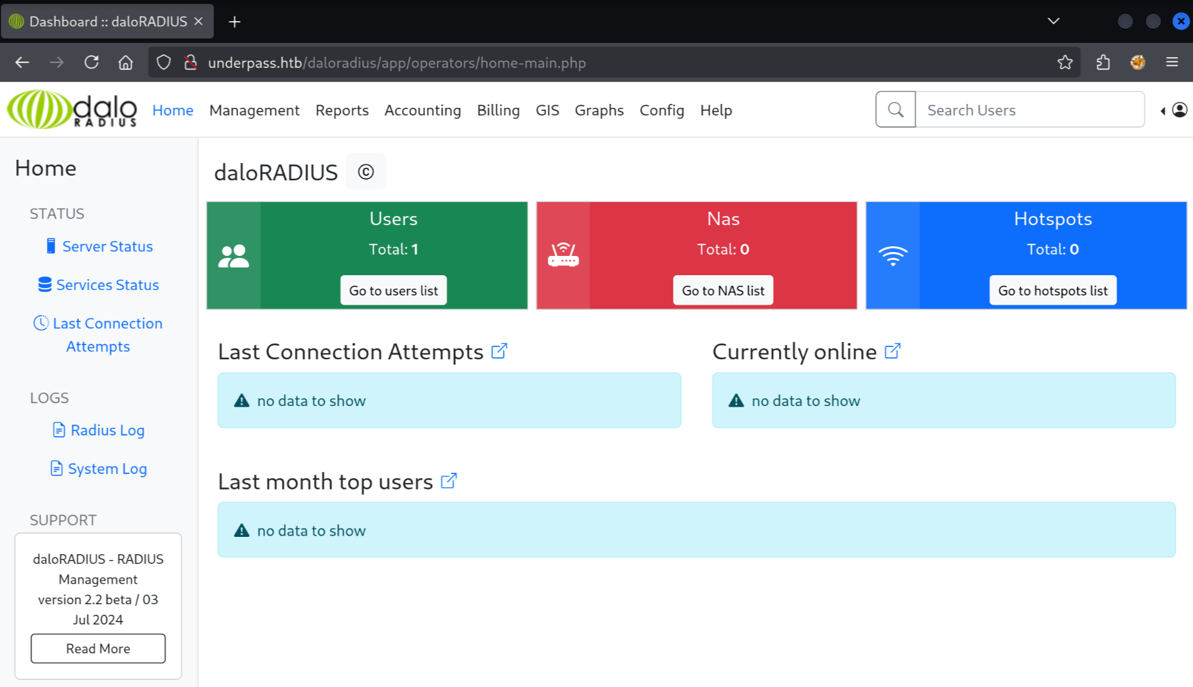Screen dimensions: 1193x687
Task: Click Go to hotspots list button
Action: click(x=1053, y=291)
